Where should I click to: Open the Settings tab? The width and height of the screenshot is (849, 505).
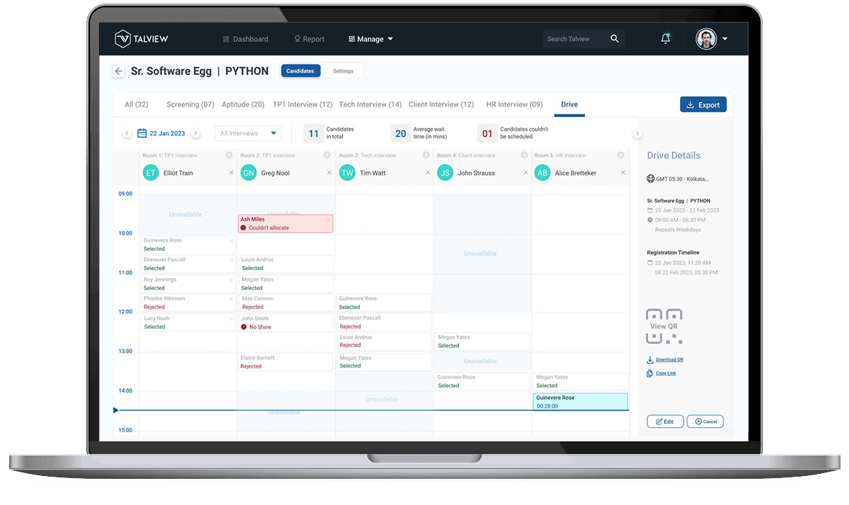coord(343,71)
